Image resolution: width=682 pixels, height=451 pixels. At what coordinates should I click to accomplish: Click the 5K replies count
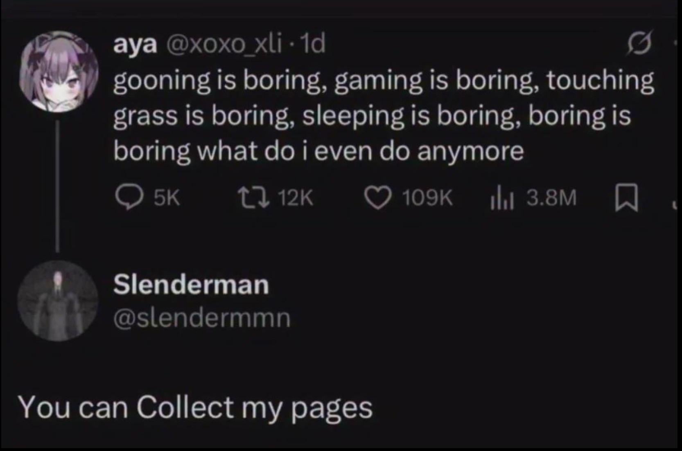coord(167,199)
